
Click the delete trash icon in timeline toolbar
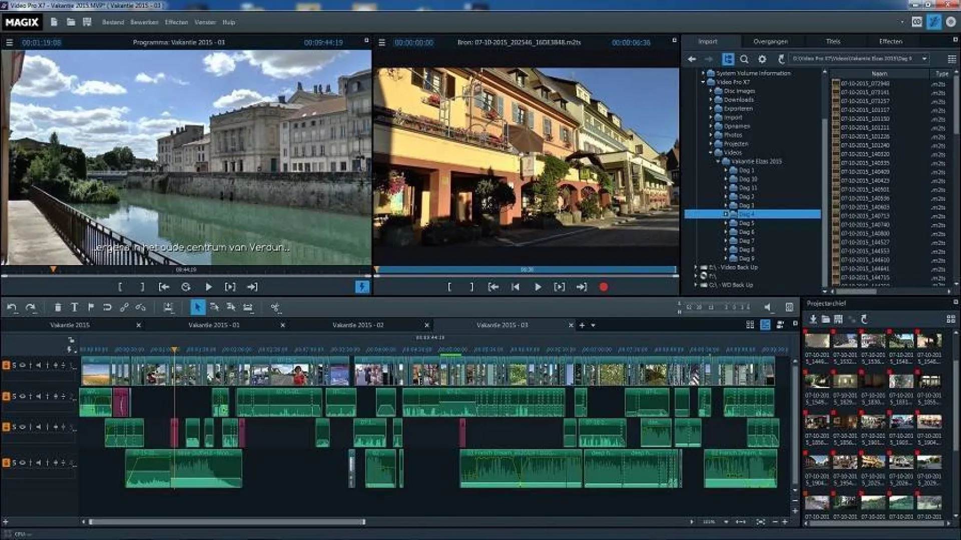point(58,307)
